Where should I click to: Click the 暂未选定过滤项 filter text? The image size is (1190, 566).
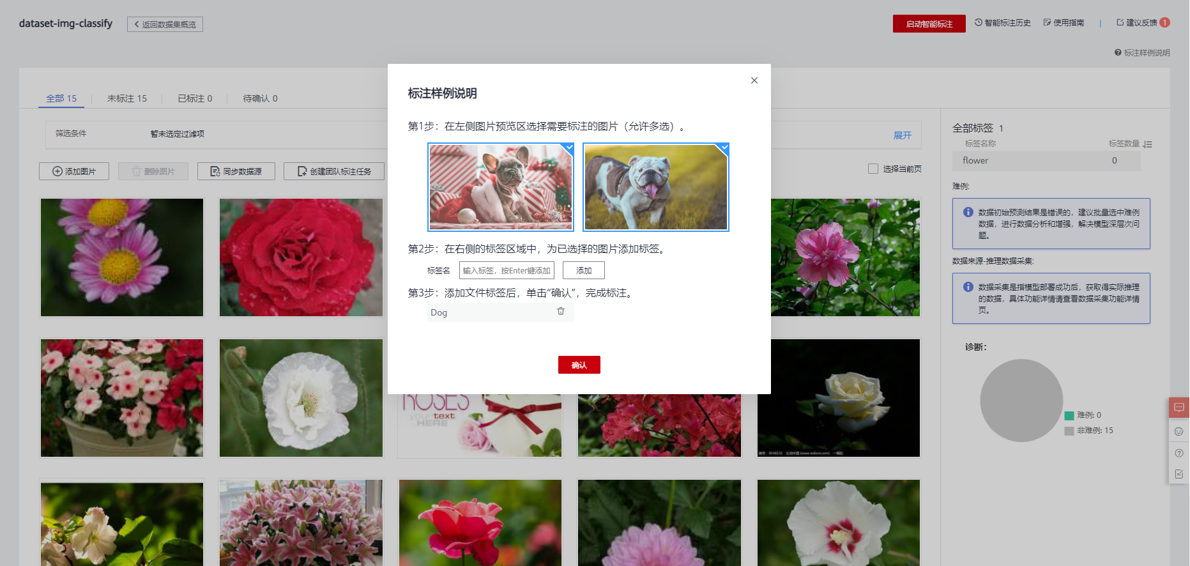click(178, 134)
